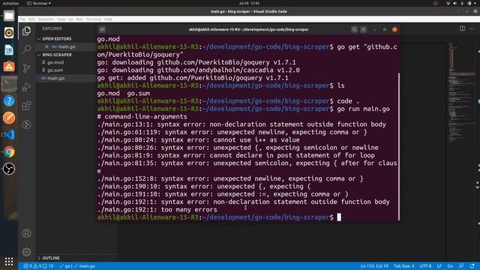Image resolution: width=480 pixels, height=270 pixels.
Task: Open go.mod in the explorer tree
Action: tap(55, 62)
